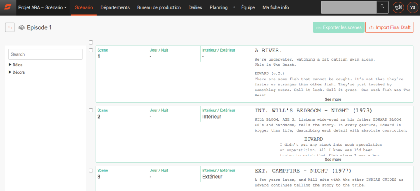This screenshot has height=191, width=420.
Task: Check the box for scene 1
Action: point(91,50)
